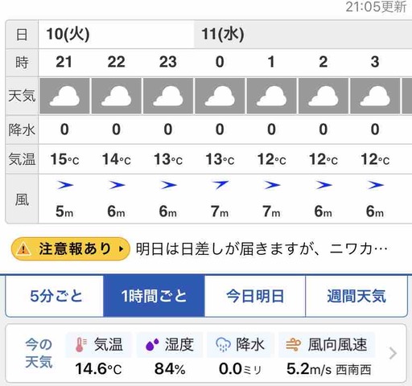Click the cloudy weather icon at 0 o'clock
The height and width of the screenshot is (386, 412).
pyautogui.click(x=220, y=96)
